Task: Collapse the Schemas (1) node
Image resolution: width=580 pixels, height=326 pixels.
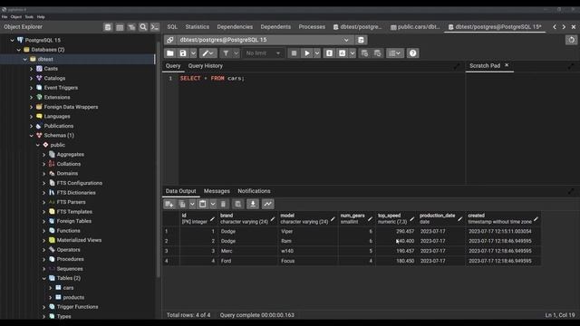Action: [32, 135]
